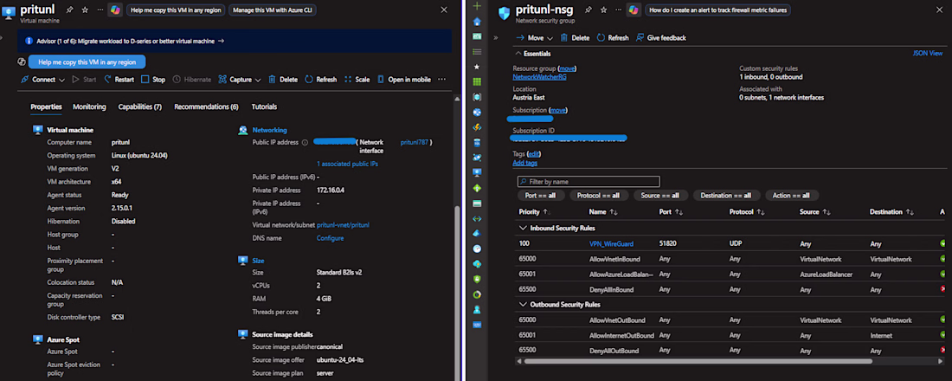The image size is (952, 381).
Task: Pin the pritunl virtual machine blade
Action: [70, 10]
